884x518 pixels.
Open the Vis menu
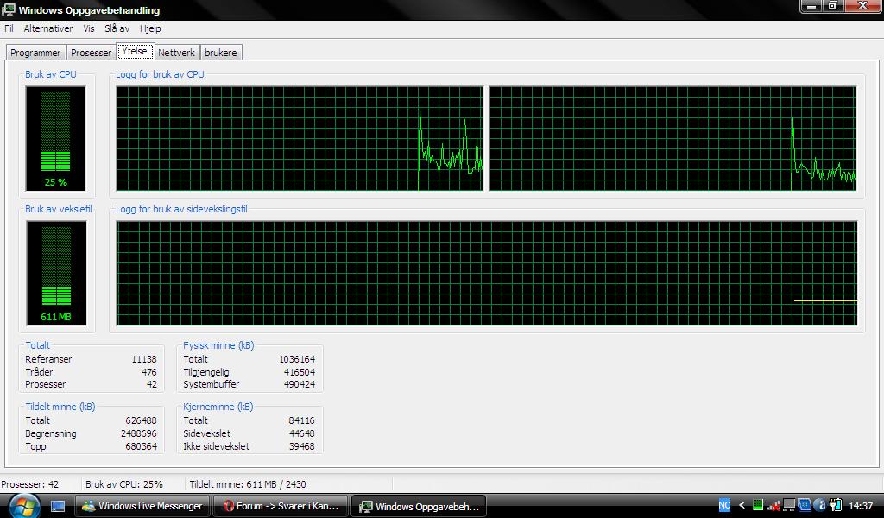pyautogui.click(x=89, y=28)
